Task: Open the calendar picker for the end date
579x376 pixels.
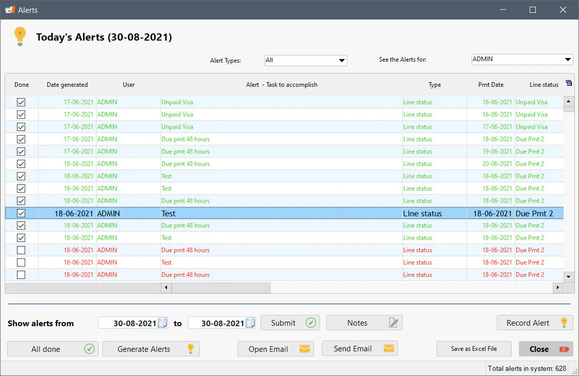Action: tap(250, 323)
